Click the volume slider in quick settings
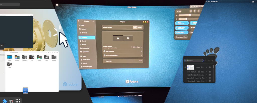Screen dimensions: 257x103 pos(189,15)
